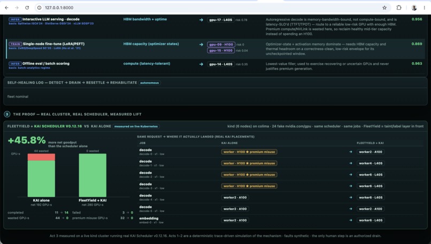Open the browser extensions puzzle icon
Screen dimensions: 431x244
click(x=399, y=7)
